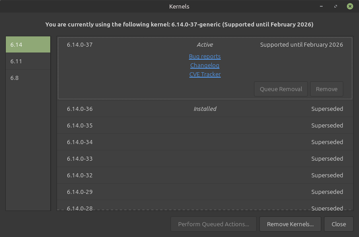Click the Queue Removal button

(281, 89)
